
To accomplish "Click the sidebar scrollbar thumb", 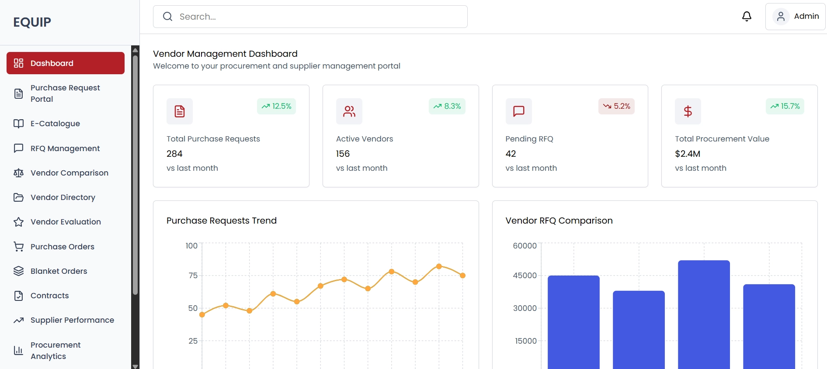I will (x=135, y=175).
